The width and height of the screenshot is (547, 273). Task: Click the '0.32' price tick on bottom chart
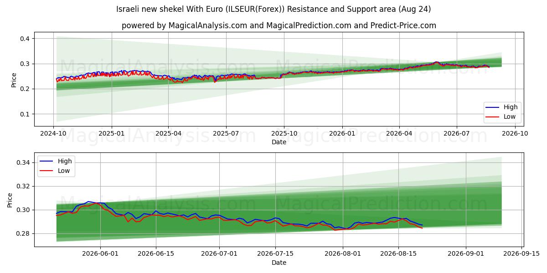pyautogui.click(x=24, y=186)
